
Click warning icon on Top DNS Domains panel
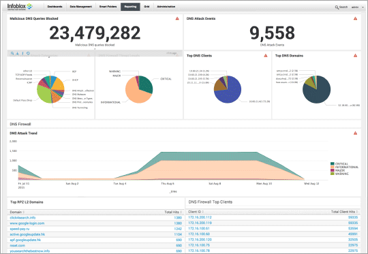coord(355,56)
